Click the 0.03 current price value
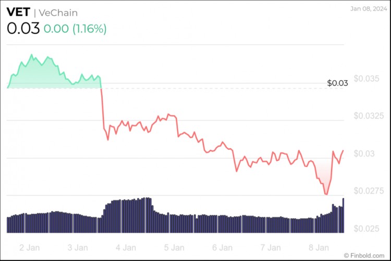 click(x=23, y=29)
